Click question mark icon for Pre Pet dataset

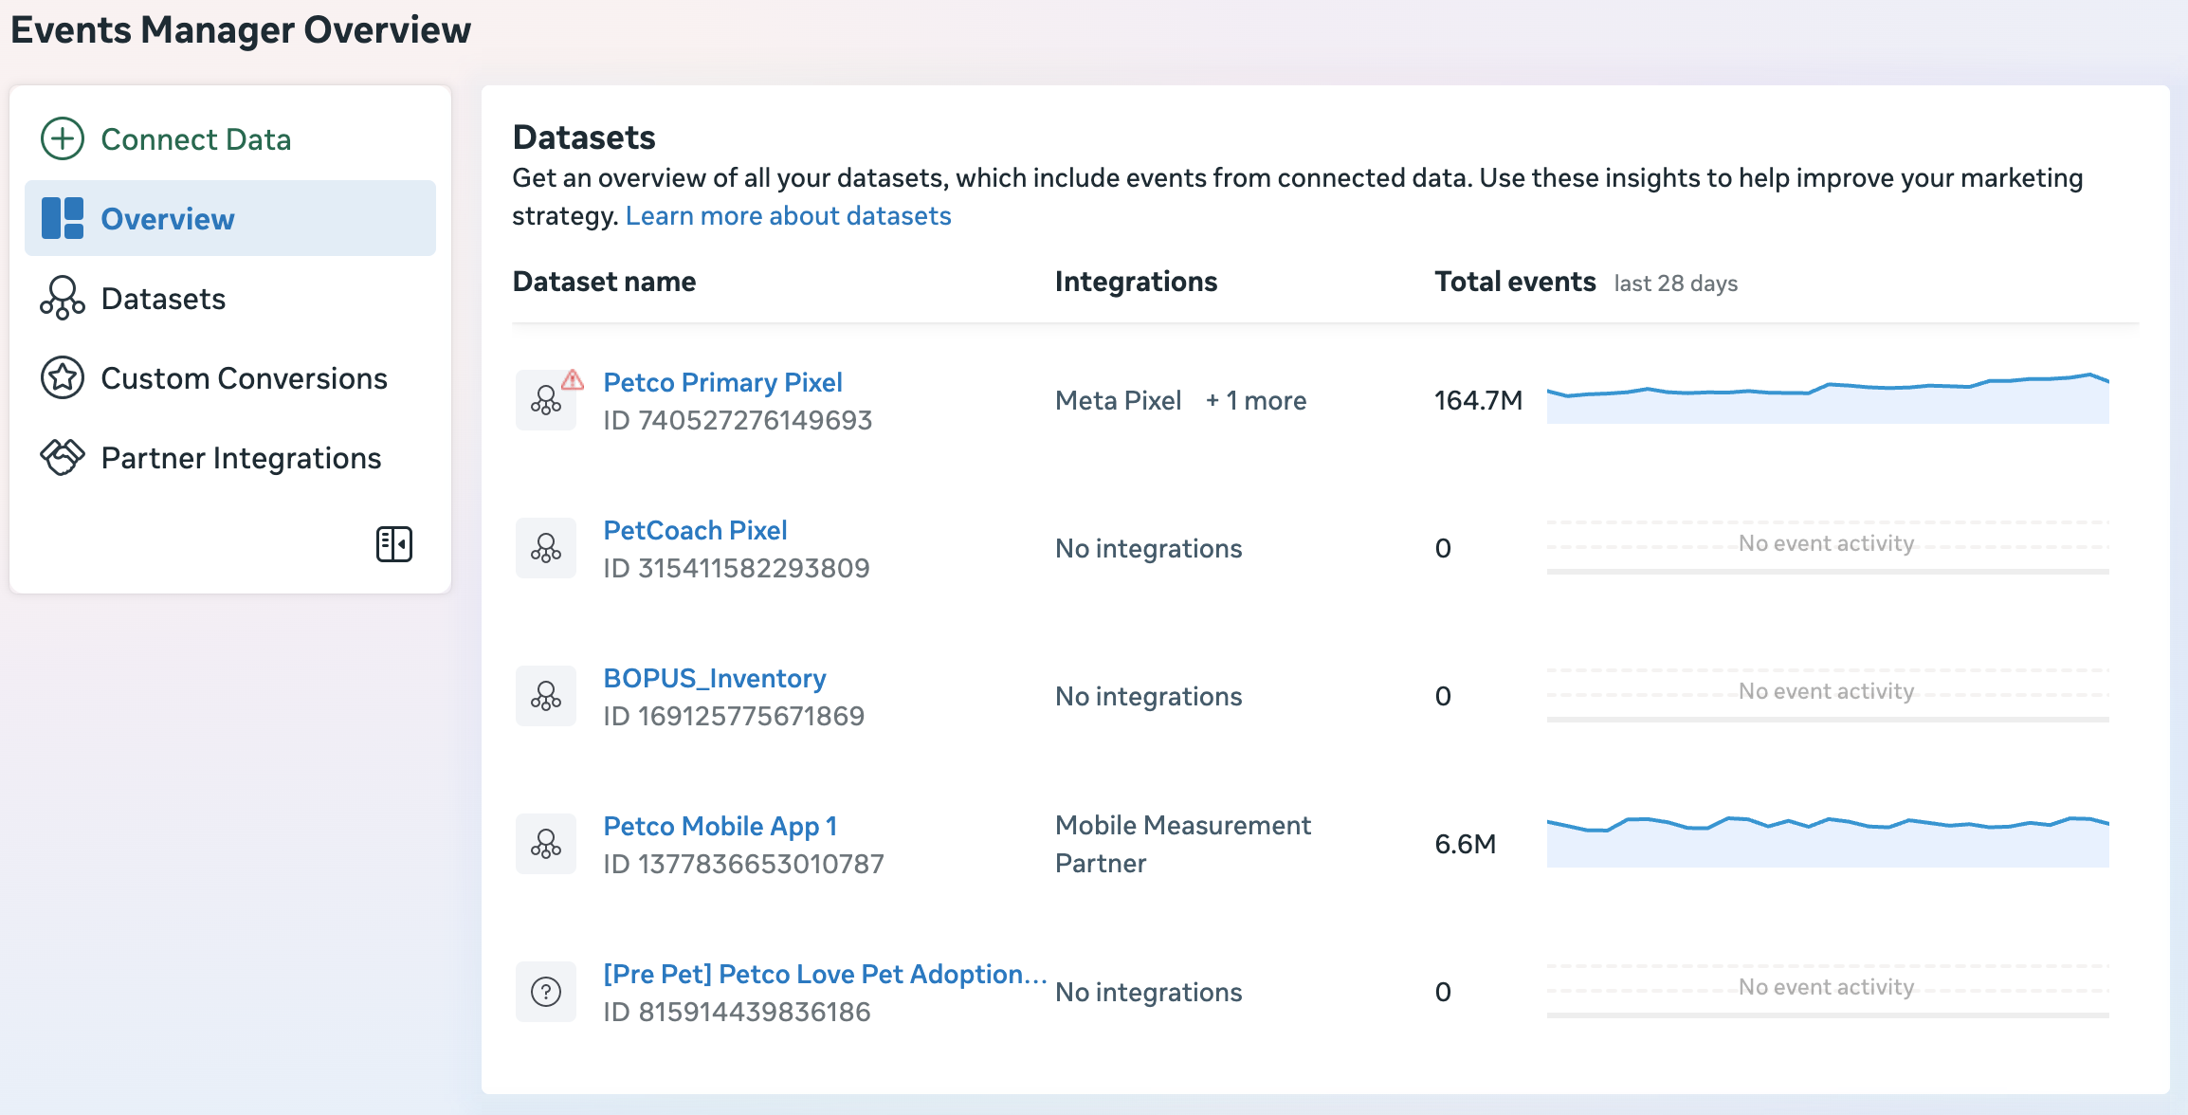pyautogui.click(x=546, y=992)
